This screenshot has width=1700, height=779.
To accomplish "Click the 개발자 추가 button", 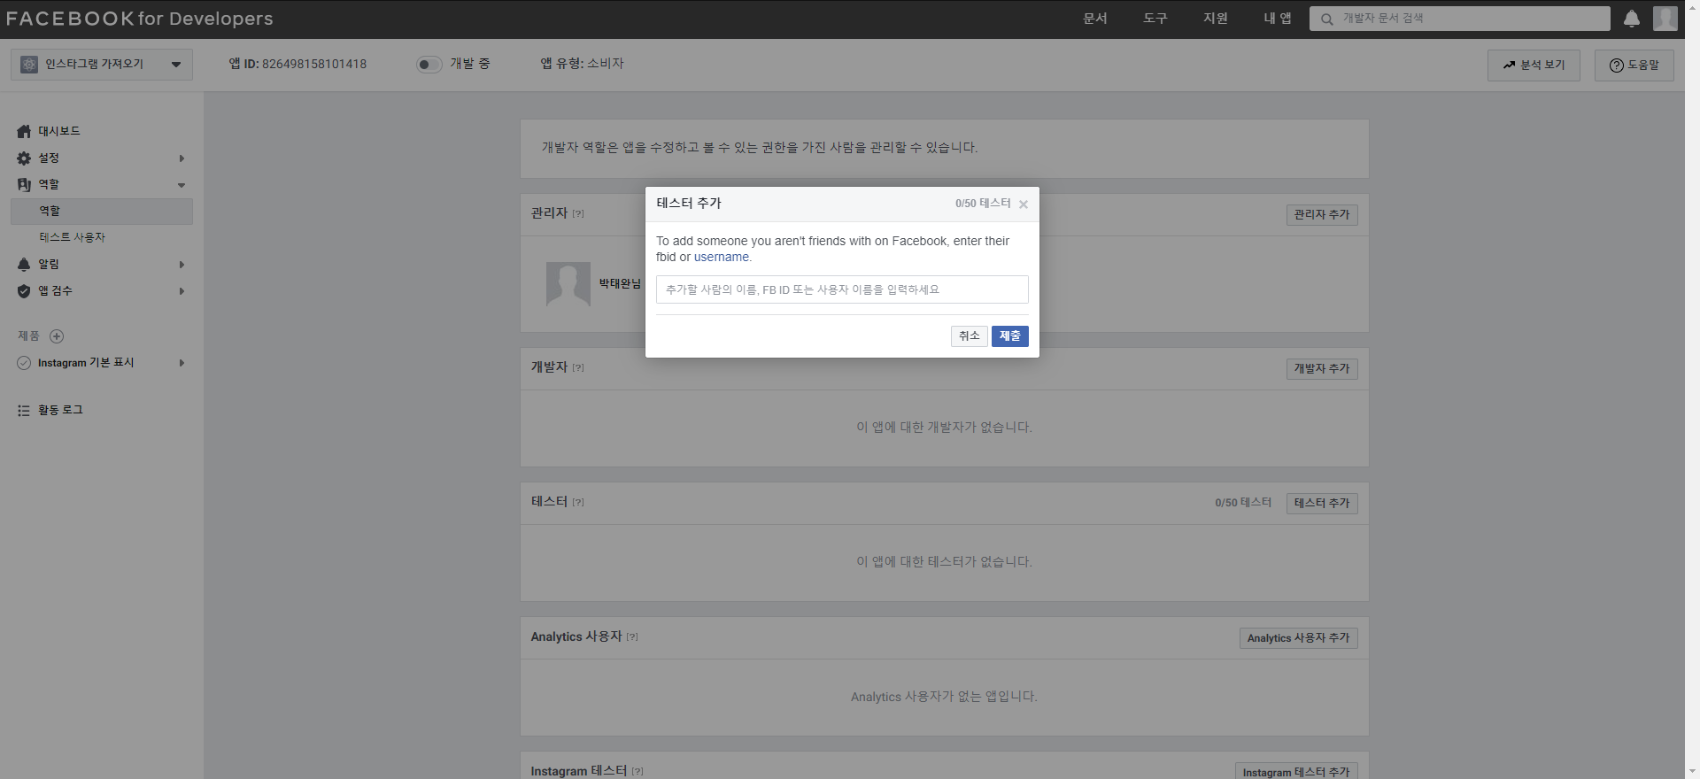I will (x=1322, y=369).
